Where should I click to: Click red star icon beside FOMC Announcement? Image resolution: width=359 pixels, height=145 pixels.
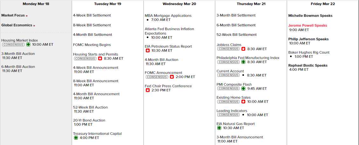[172, 77]
